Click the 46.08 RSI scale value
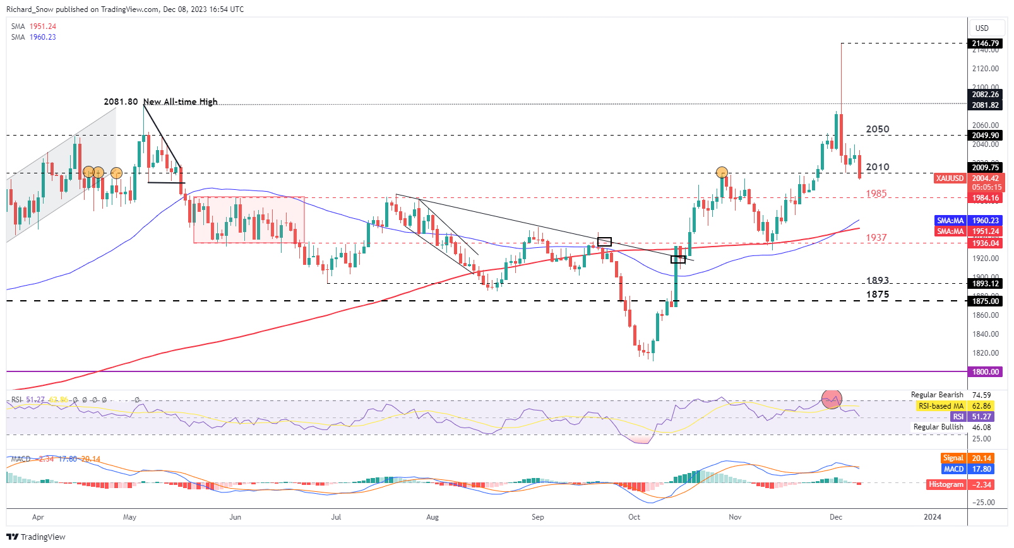 (981, 428)
